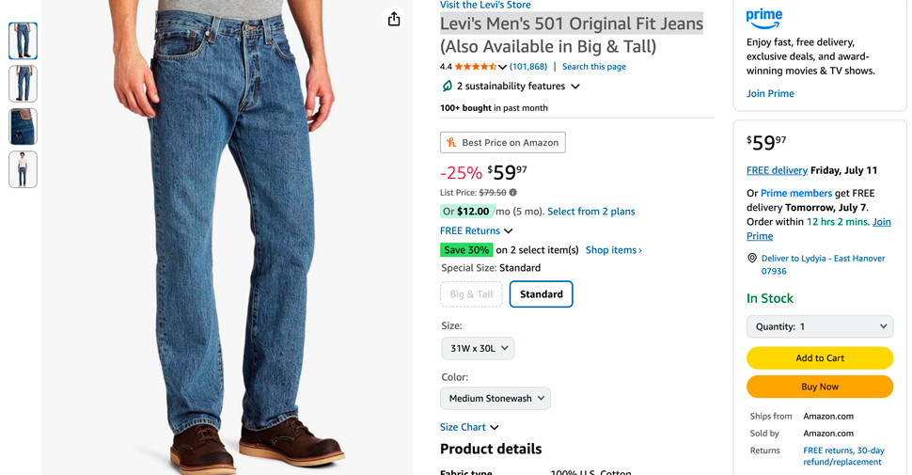Expand the FREE Returns details
The height and width of the screenshot is (475, 912).
(477, 230)
